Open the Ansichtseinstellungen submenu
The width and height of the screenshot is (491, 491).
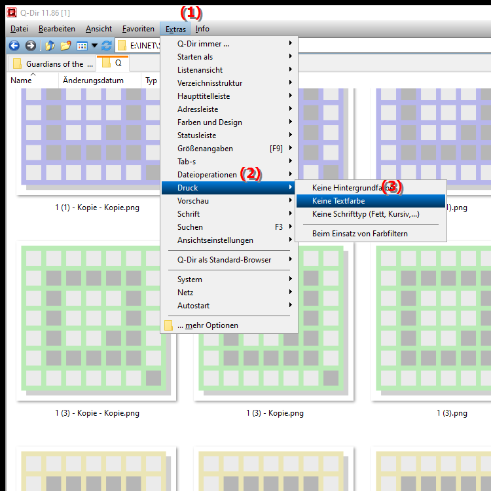click(x=228, y=240)
